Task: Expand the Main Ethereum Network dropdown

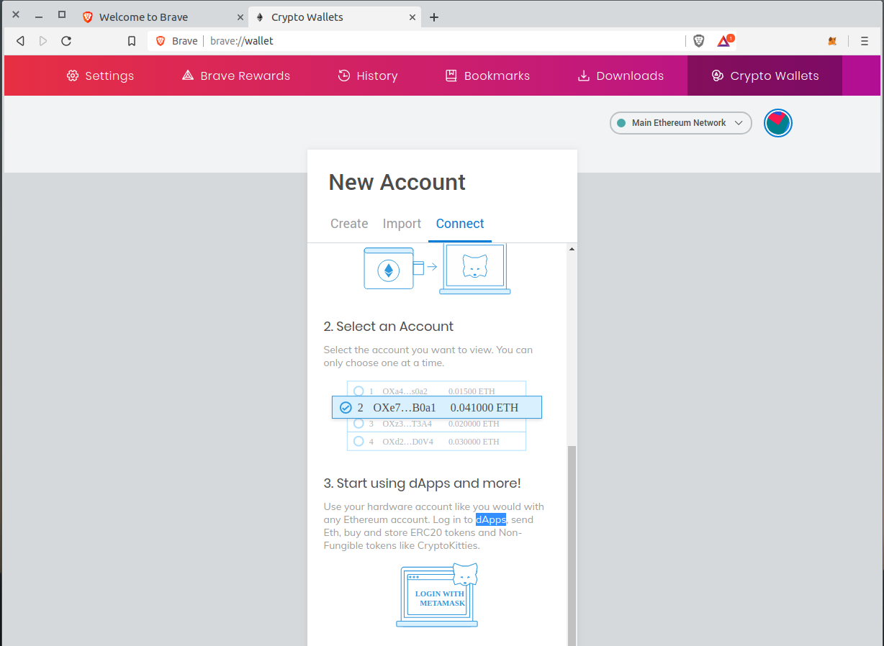Action: pyautogui.click(x=680, y=123)
